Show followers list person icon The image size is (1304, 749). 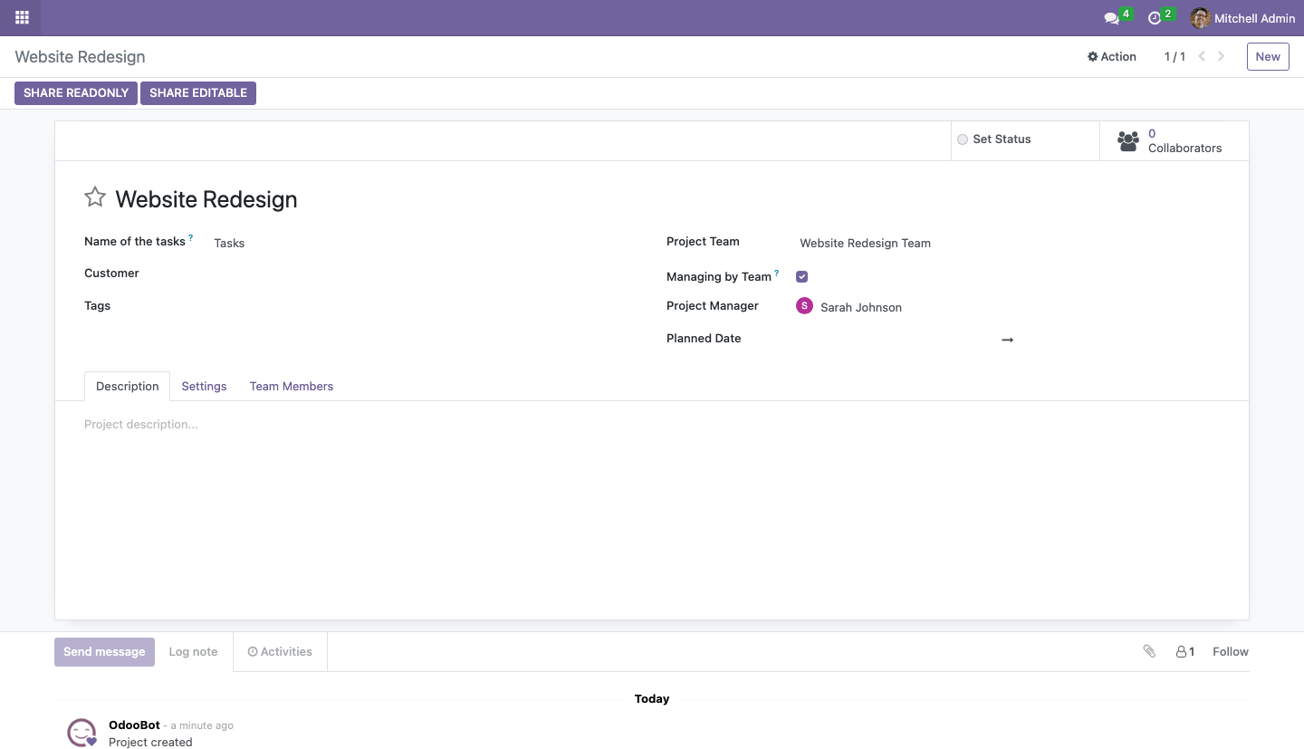[x=1185, y=651]
